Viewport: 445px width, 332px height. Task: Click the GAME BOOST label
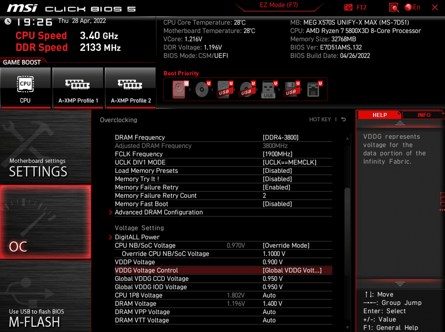click(x=22, y=62)
